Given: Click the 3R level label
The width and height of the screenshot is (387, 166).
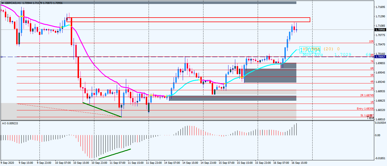Looking at the screenshot, I should (372, 89).
